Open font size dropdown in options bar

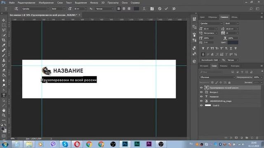[86, 9]
